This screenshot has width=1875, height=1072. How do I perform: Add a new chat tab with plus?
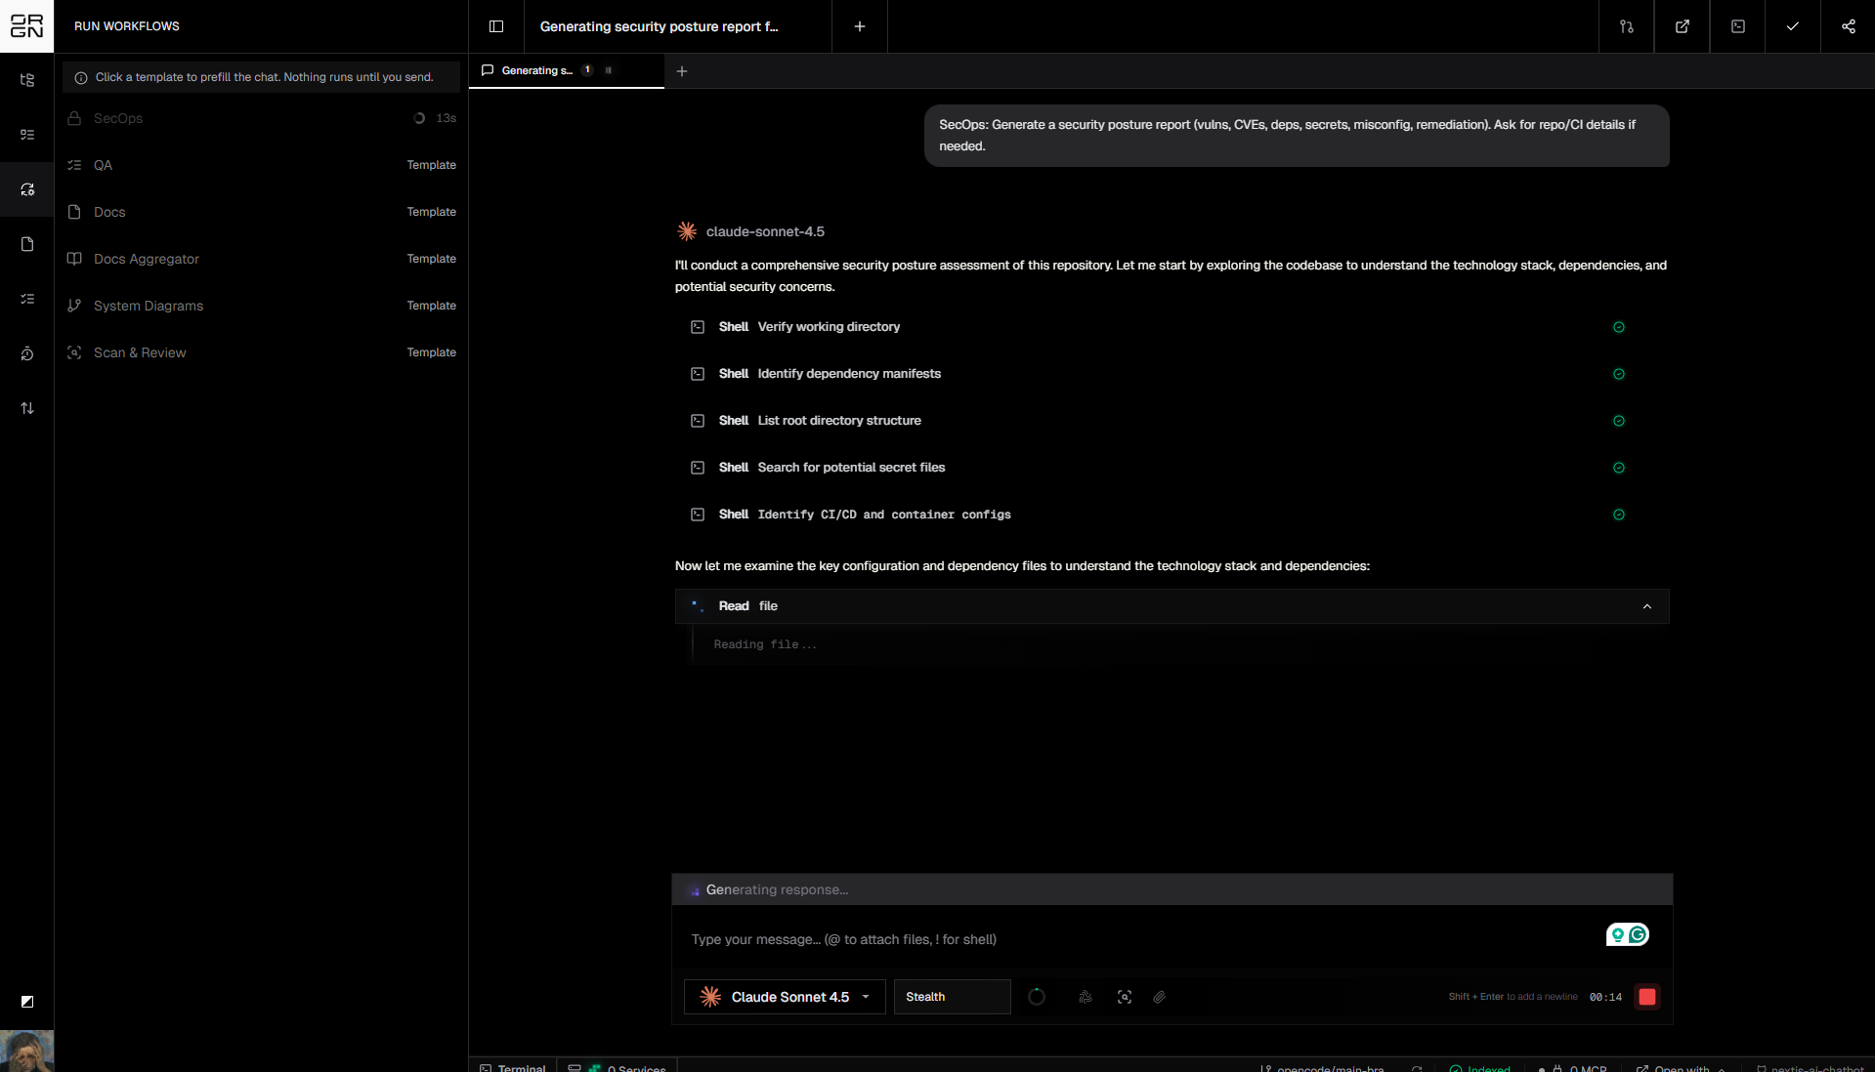point(682,71)
